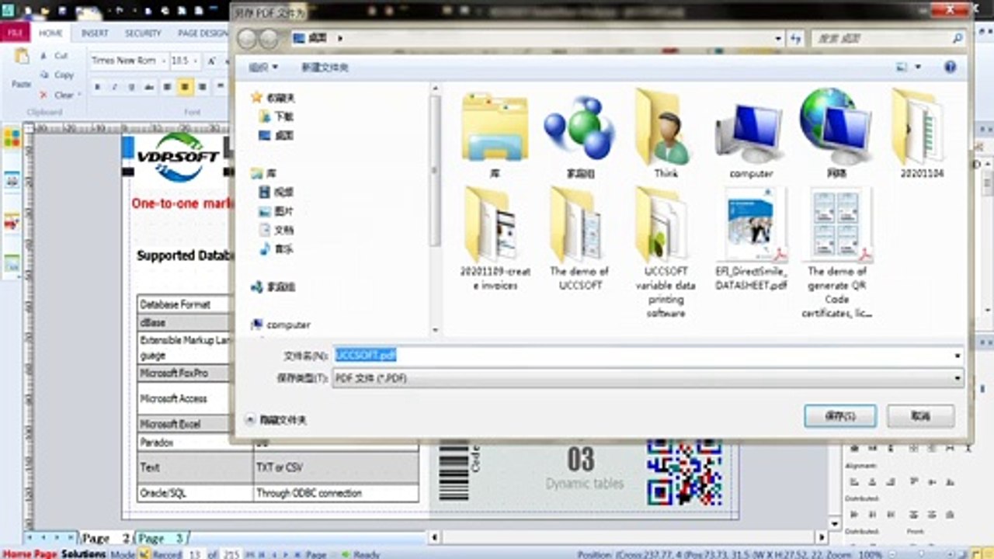Select Videos library in navigation tree
Screen dimensions: 994x559
click(276, 193)
